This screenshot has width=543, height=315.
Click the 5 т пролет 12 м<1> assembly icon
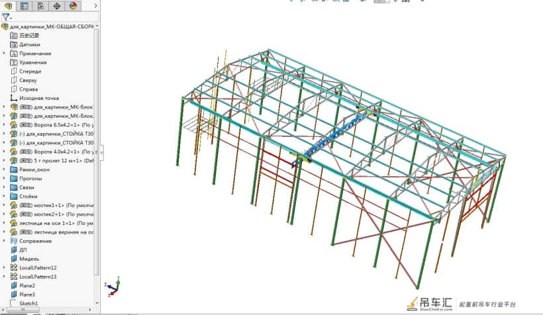click(x=14, y=161)
